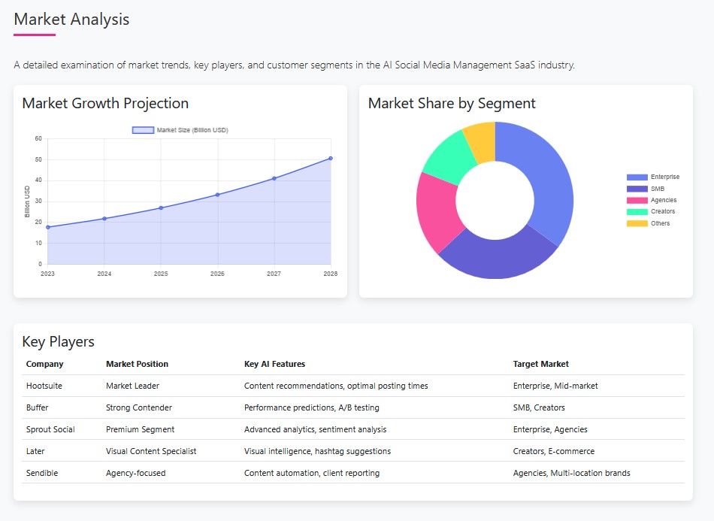Select the 2028 data point on line chart
714x521 pixels.
tap(331, 159)
